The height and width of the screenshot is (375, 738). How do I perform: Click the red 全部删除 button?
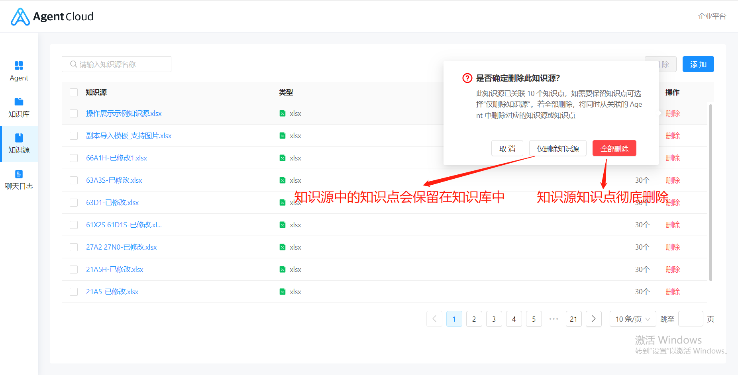614,148
